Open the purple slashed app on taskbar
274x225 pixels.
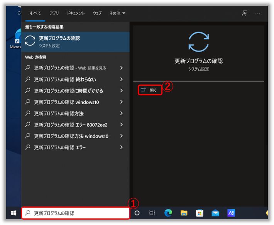coord(231,213)
